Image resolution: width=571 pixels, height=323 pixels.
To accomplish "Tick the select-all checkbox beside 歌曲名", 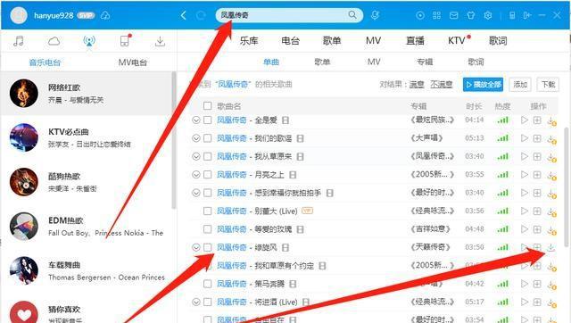I will (x=208, y=105).
